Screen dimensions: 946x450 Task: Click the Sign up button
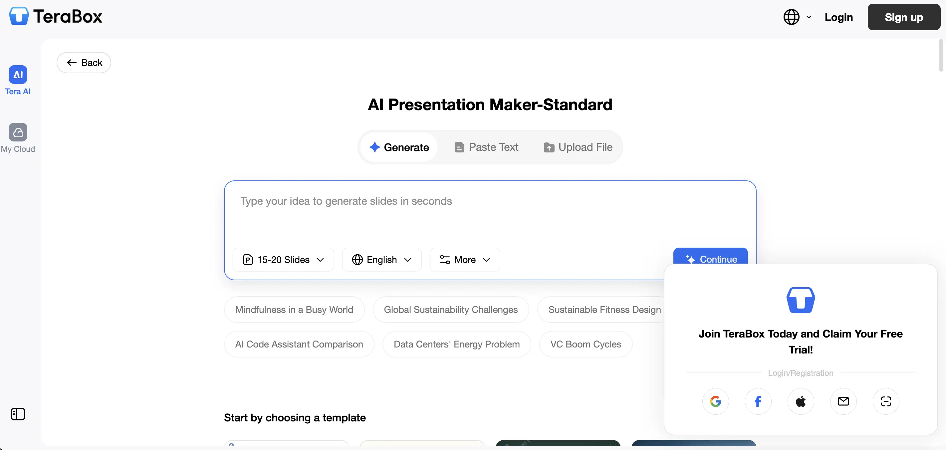[904, 17]
